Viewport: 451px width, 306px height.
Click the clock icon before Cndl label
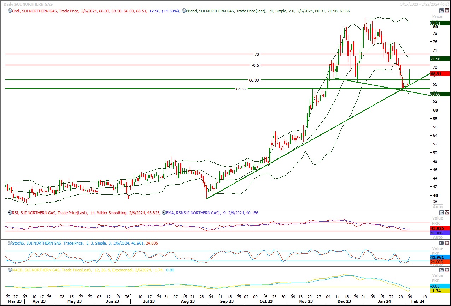(x=8, y=11)
